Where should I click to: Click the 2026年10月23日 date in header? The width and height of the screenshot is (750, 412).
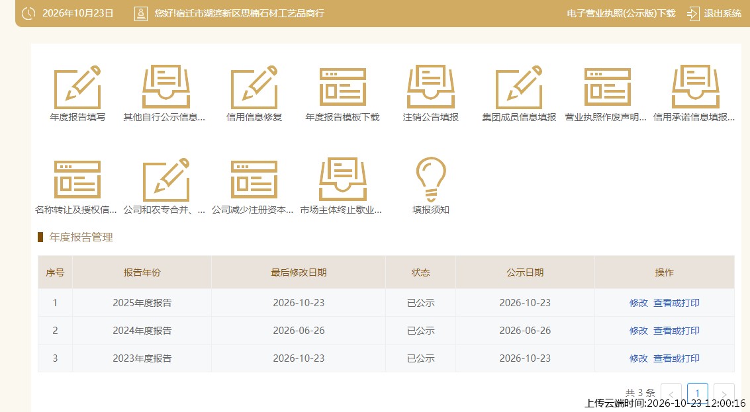77,13
